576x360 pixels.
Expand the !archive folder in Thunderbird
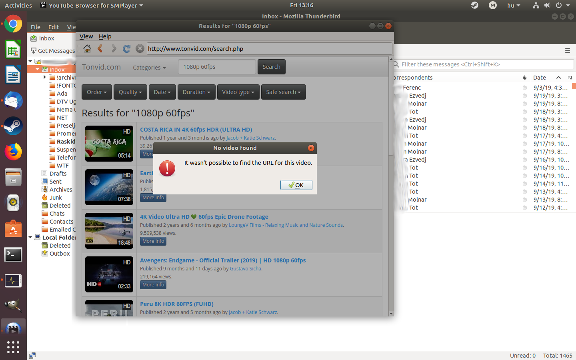pyautogui.click(x=44, y=77)
